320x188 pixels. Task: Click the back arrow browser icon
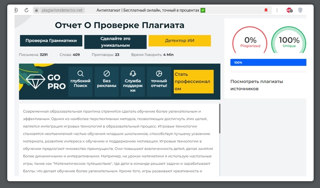16,10
